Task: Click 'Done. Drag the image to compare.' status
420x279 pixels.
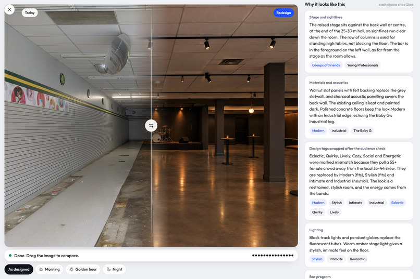Action: tap(46, 256)
